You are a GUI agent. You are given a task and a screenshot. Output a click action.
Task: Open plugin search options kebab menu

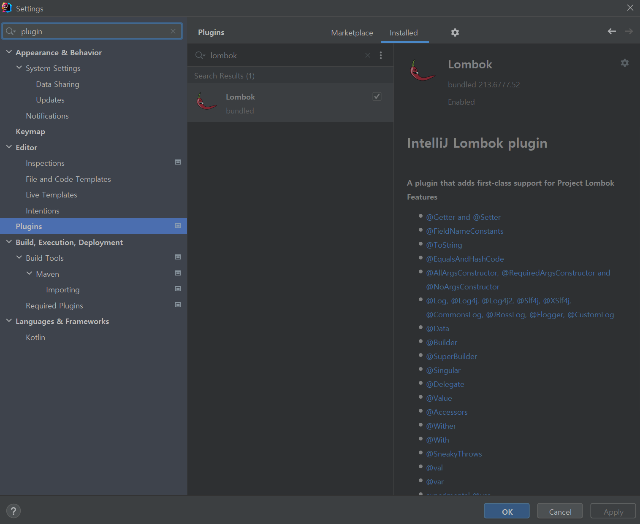point(381,55)
